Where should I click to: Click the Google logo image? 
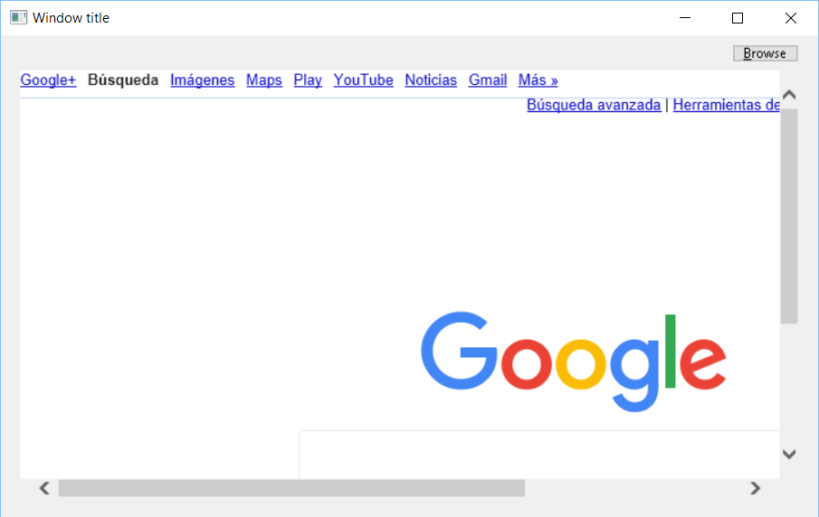point(574,362)
